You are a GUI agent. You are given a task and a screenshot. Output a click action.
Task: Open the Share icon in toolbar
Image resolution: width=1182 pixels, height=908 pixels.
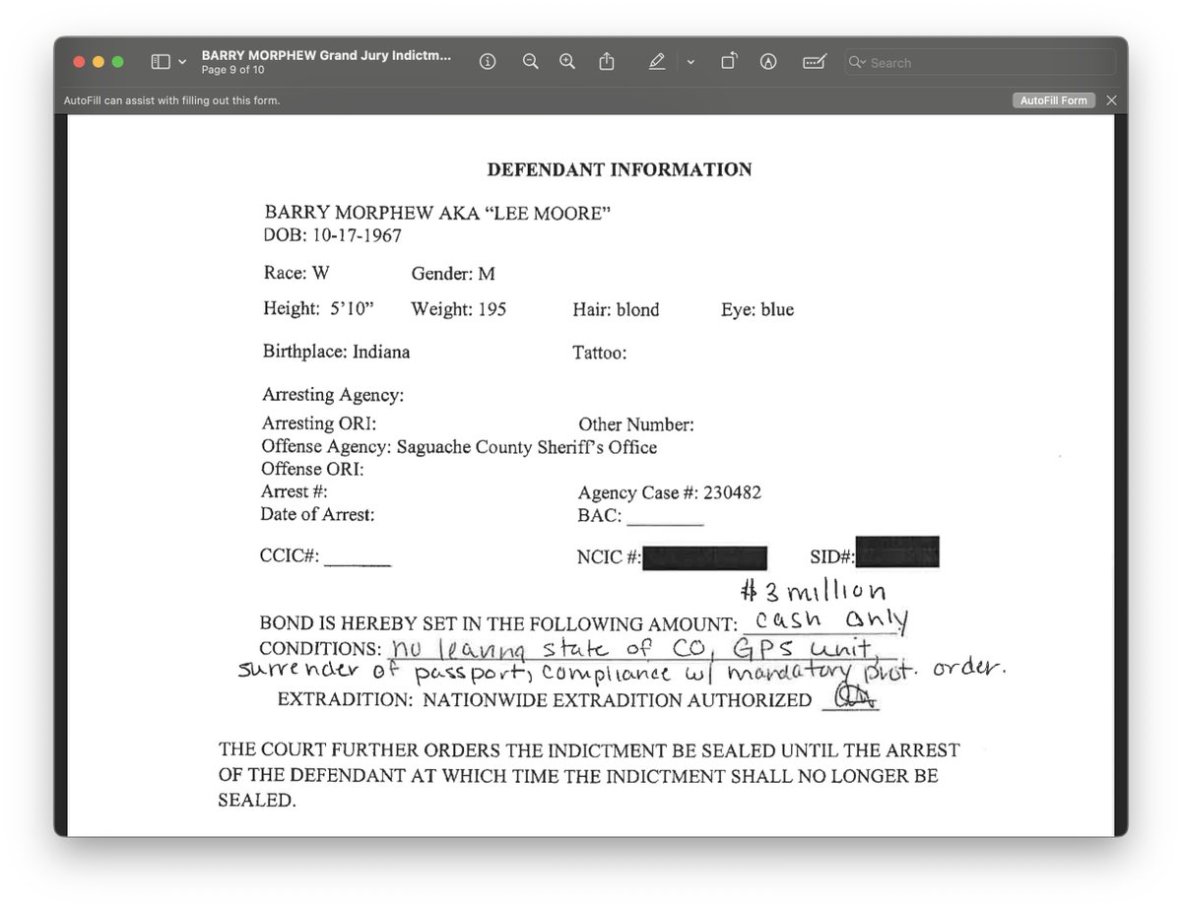[x=607, y=61]
